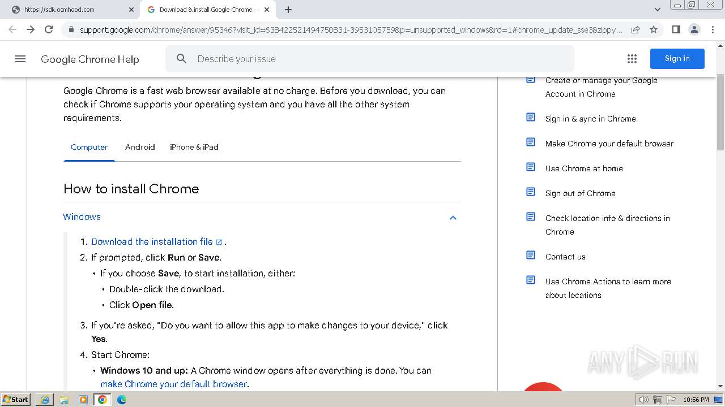Viewport: 725px width, 407px height.
Task: Click the 10:56 PM system clock
Action: click(x=696, y=400)
